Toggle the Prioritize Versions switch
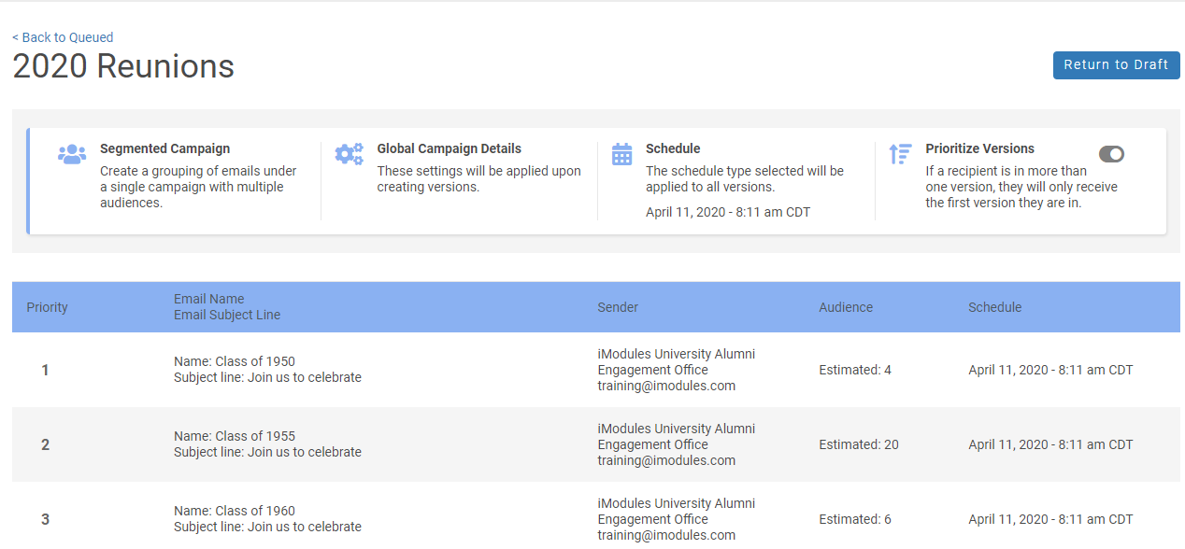This screenshot has height=549, width=1185. (1111, 154)
